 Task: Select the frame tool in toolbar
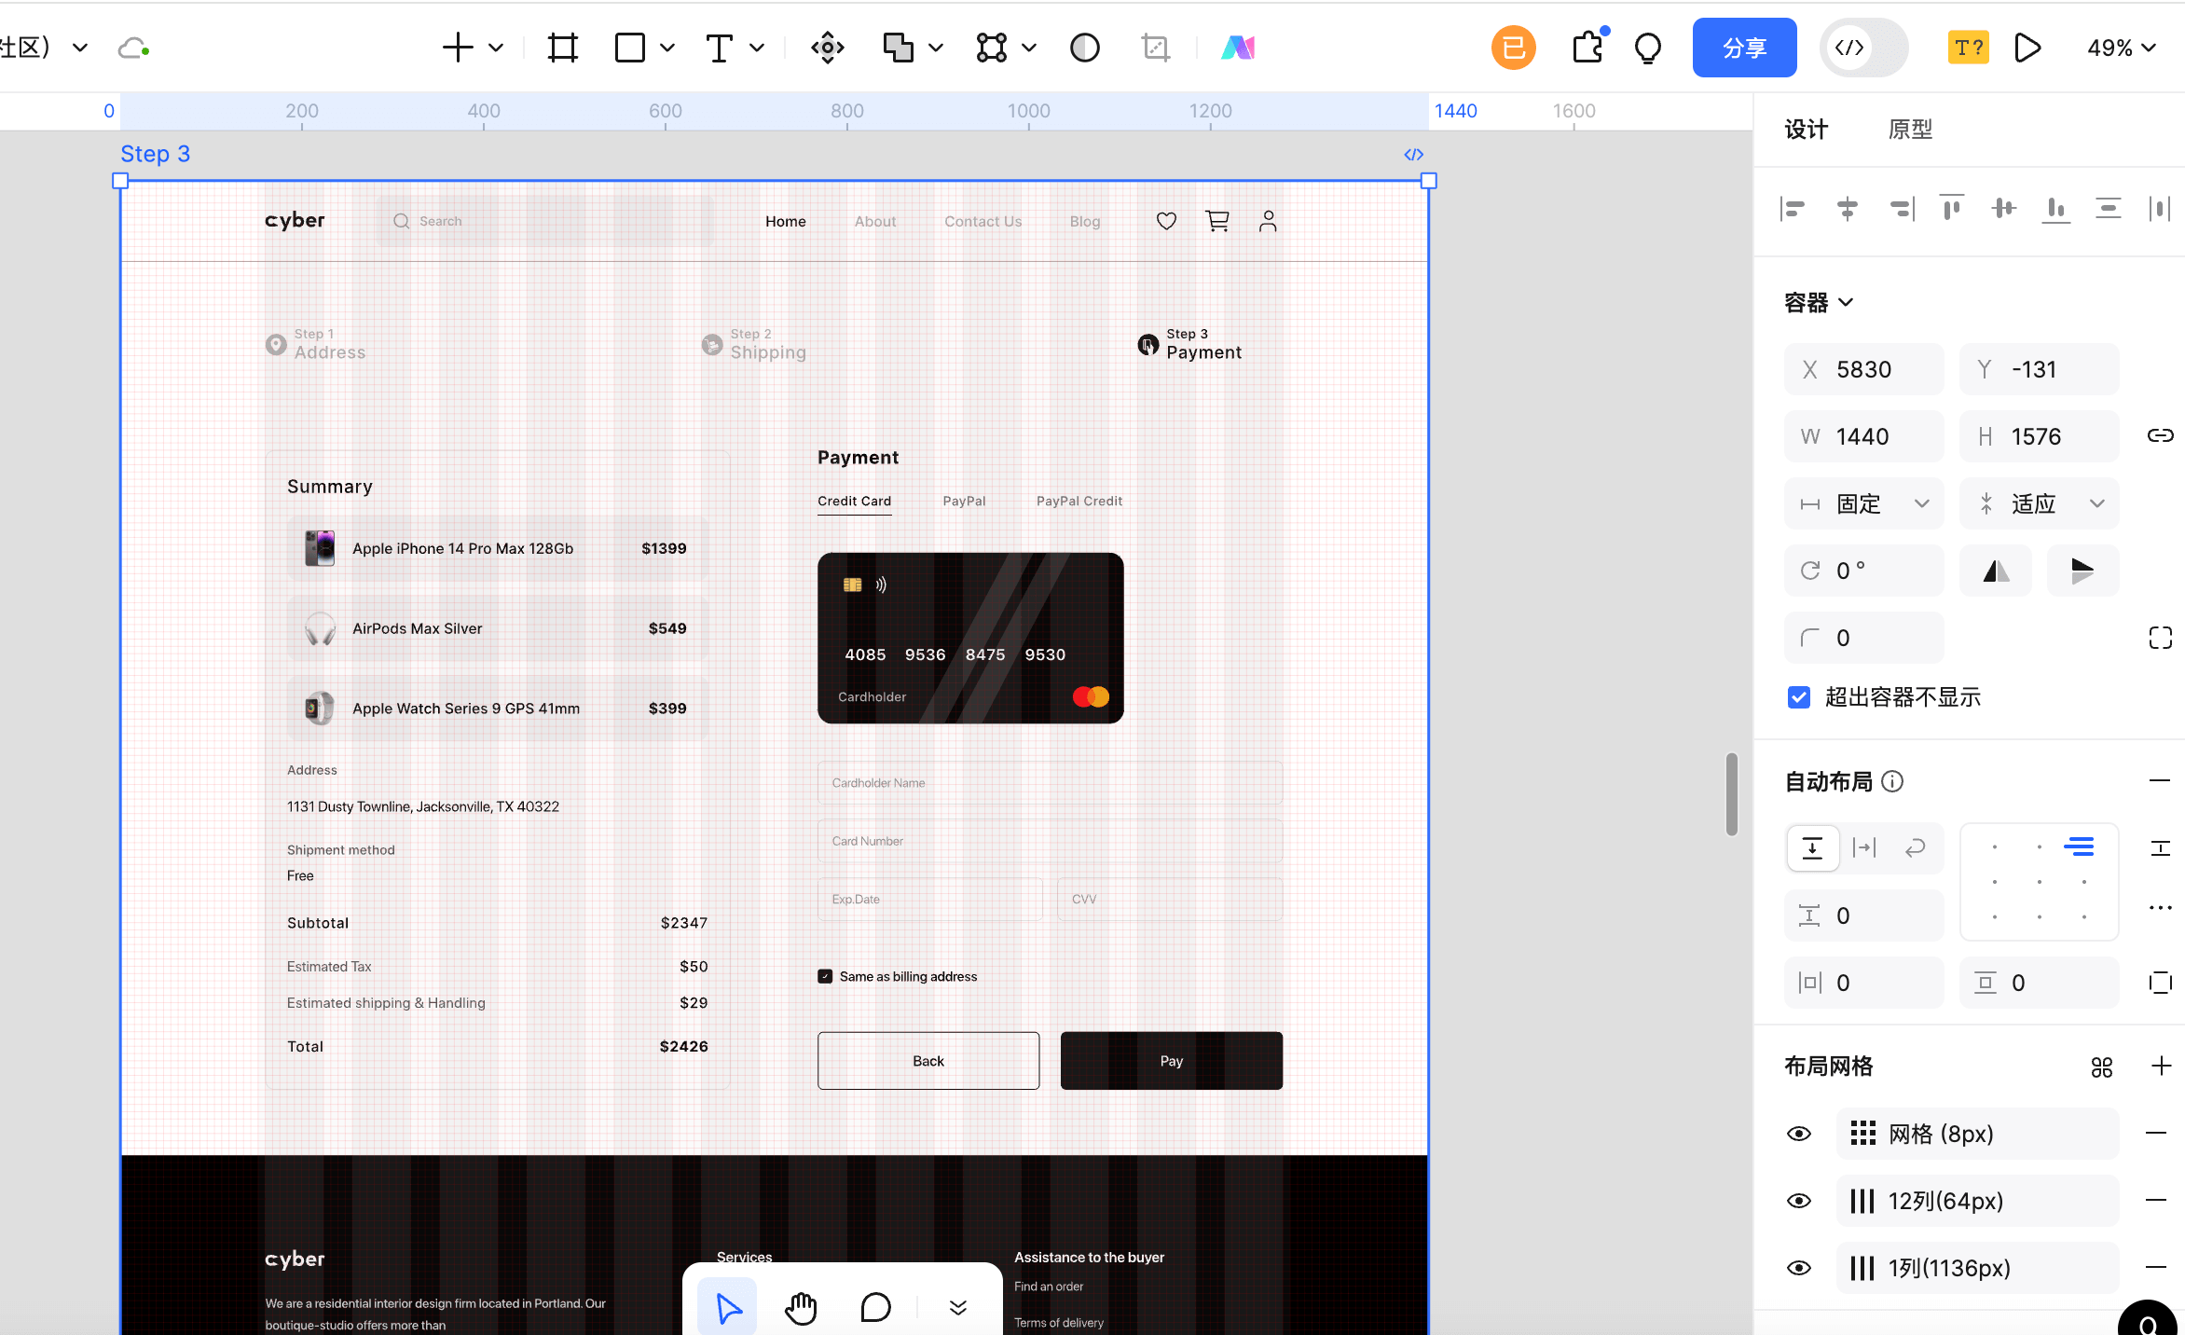point(563,48)
